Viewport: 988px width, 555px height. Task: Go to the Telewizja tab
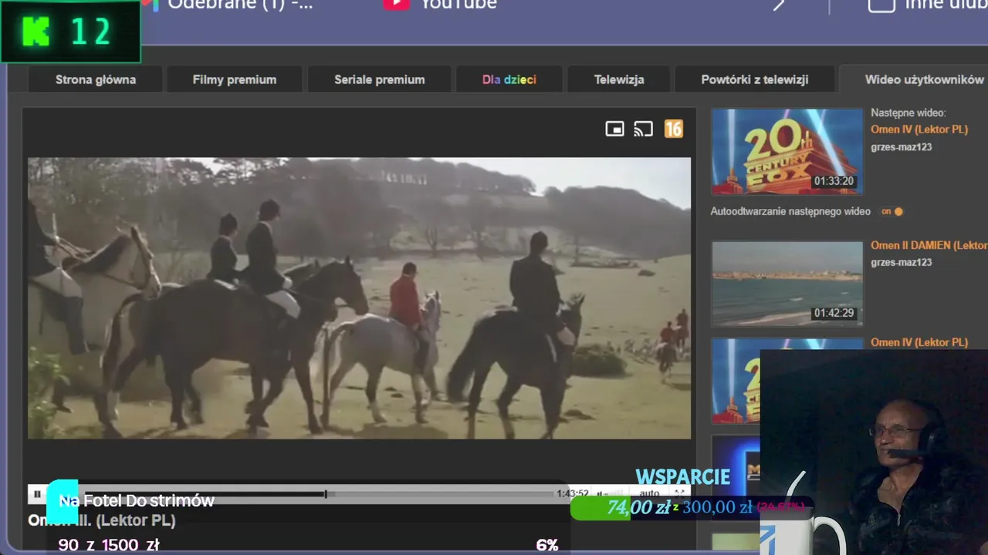[x=619, y=79]
